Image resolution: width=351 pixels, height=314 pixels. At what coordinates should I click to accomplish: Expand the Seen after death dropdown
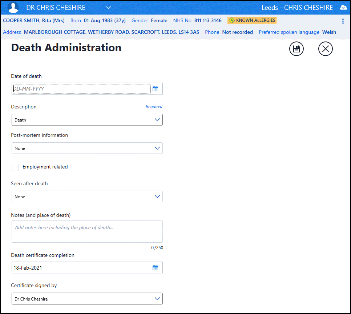[87, 196]
